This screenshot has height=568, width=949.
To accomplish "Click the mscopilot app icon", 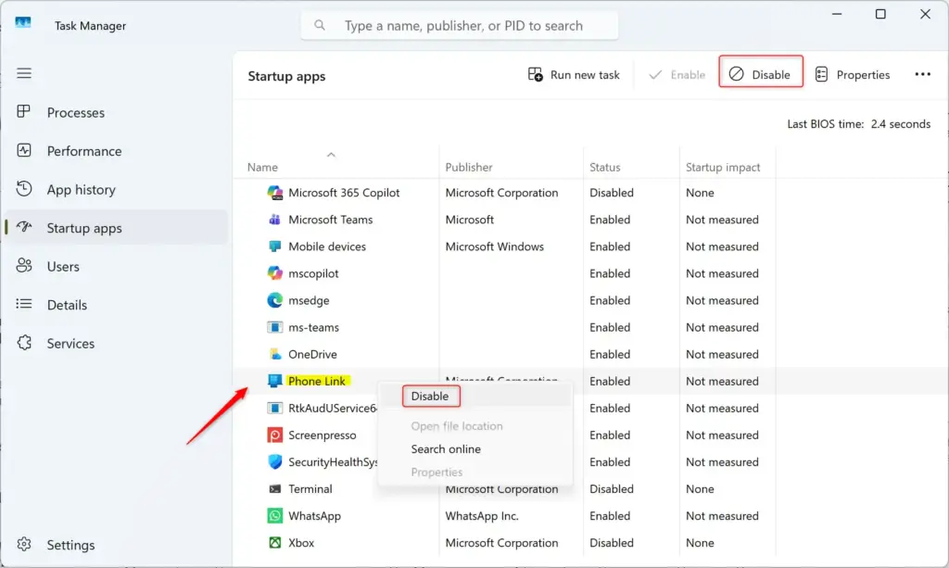I will 274,272.
